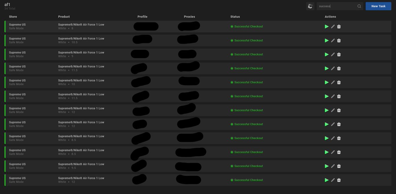The height and width of the screenshot is (194, 396).
Task: Click the magnifier search icon
Action: tap(359, 6)
